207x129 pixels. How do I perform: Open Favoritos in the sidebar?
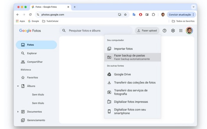click(x=36, y=77)
